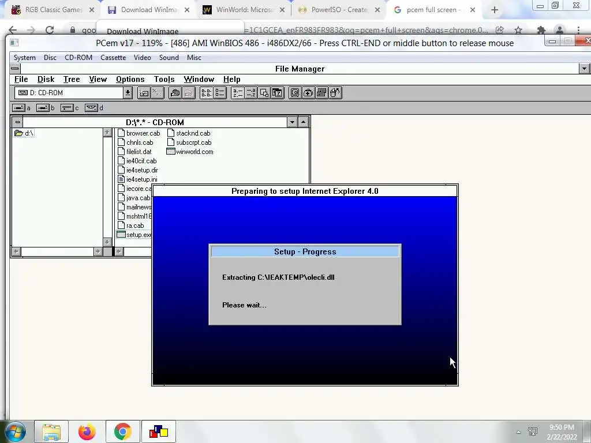This screenshot has width=591, height=443.
Task: Sort files by size toolbar icon
Action: click(264, 93)
